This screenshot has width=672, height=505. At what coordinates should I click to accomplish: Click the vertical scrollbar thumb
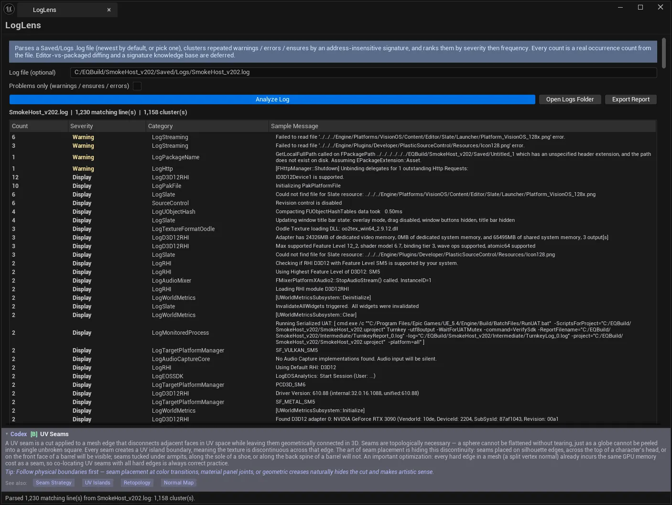(663, 53)
